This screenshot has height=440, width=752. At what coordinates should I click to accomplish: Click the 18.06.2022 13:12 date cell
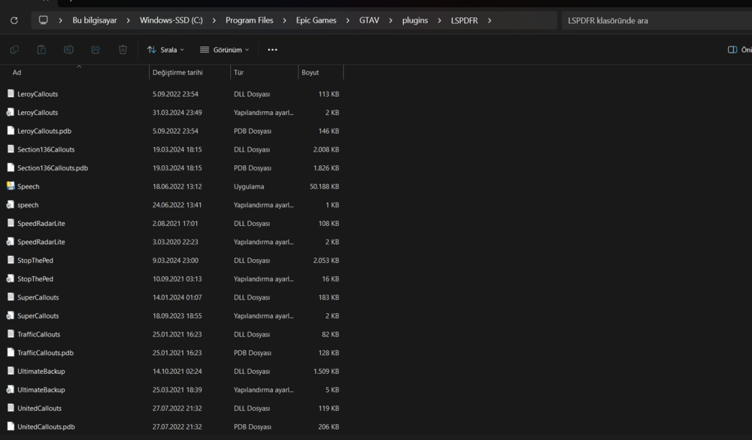click(x=177, y=186)
